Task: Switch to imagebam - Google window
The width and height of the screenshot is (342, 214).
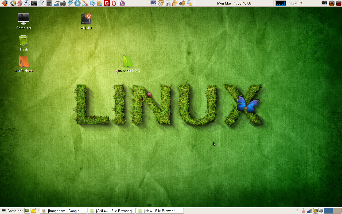Action: [64, 211]
